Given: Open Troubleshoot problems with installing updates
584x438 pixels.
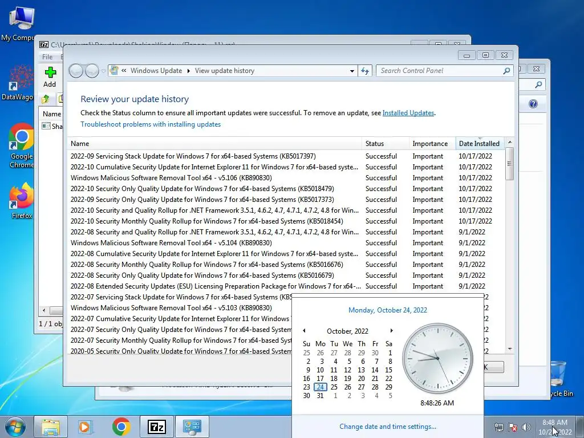Looking at the screenshot, I should tap(151, 124).
